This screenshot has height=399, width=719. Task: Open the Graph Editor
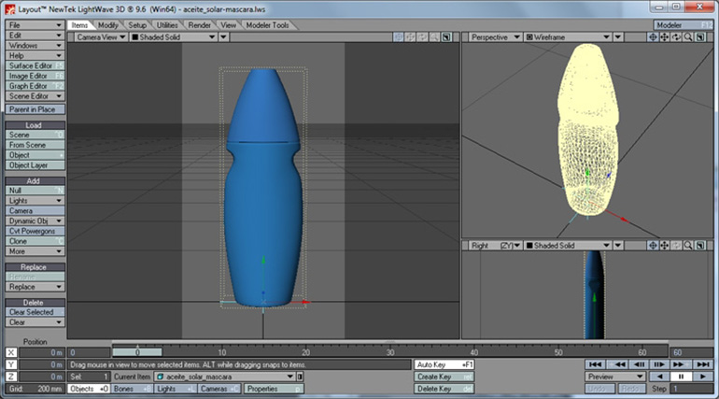[x=35, y=86]
